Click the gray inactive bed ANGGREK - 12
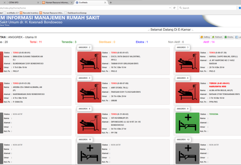This screenshot has height=165, width=241. tap(187, 154)
